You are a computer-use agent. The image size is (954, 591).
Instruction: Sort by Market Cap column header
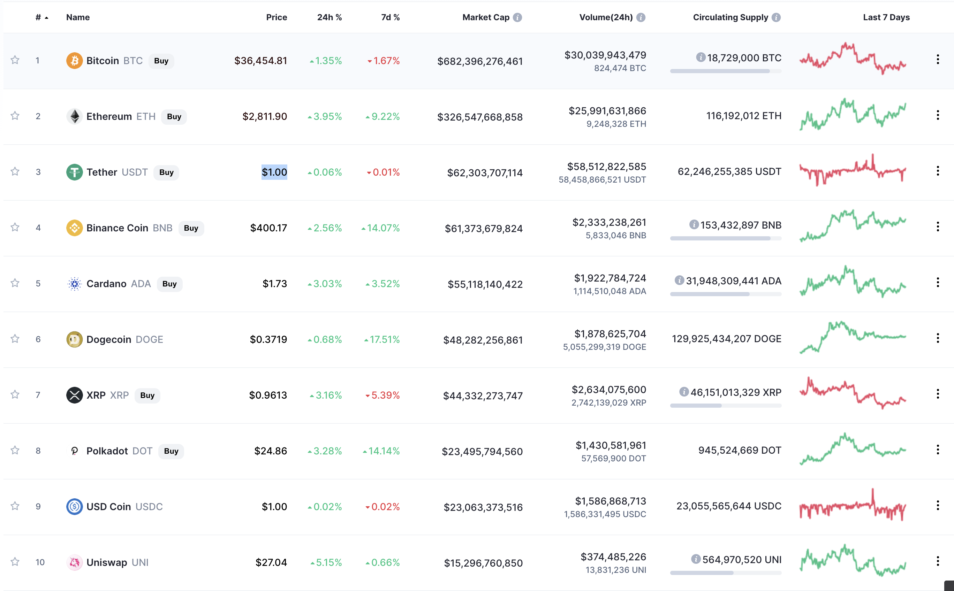[486, 17]
